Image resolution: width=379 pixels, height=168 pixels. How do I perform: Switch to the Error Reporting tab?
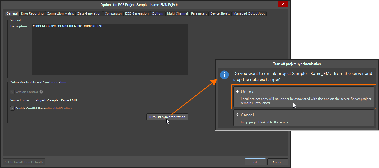click(32, 13)
